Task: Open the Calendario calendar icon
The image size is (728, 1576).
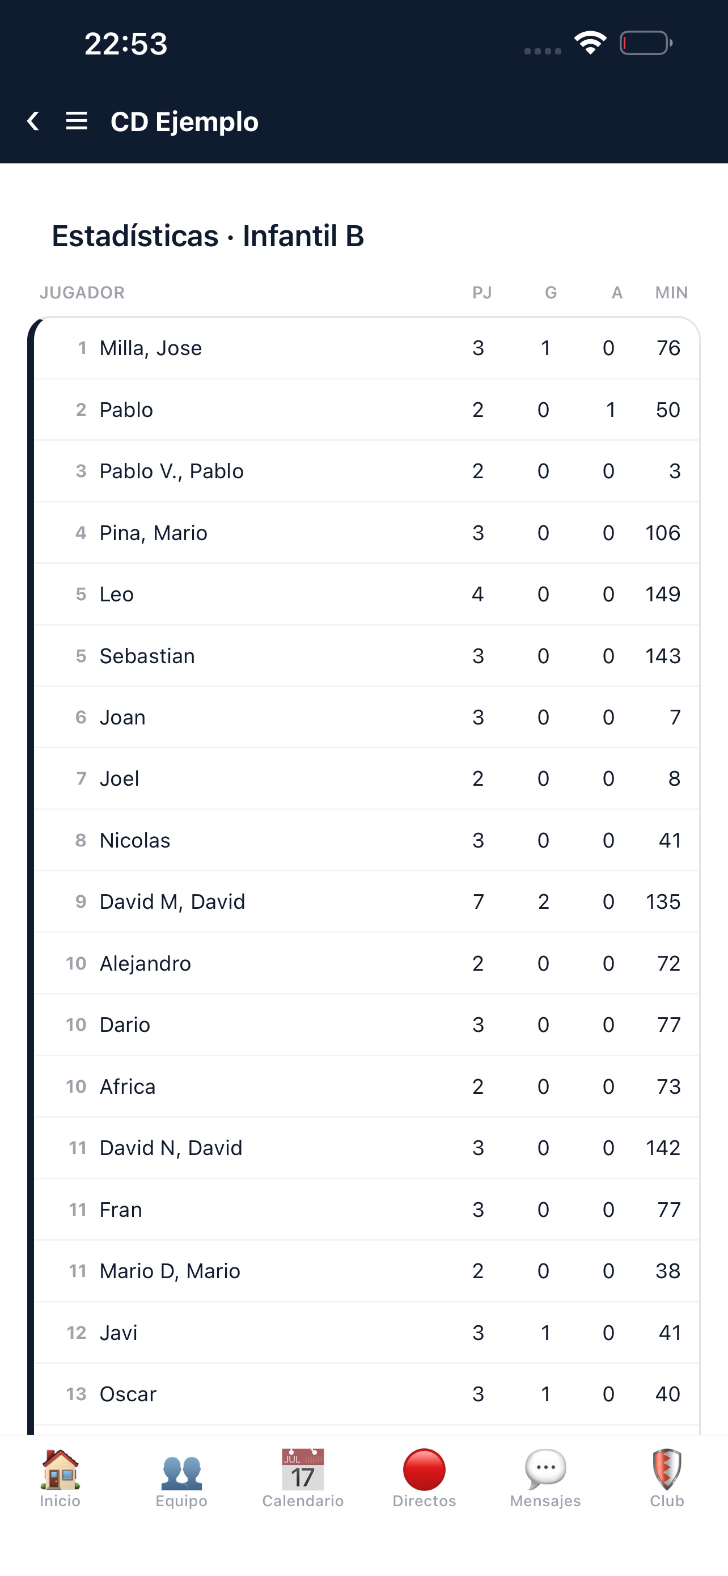Action: (303, 1469)
